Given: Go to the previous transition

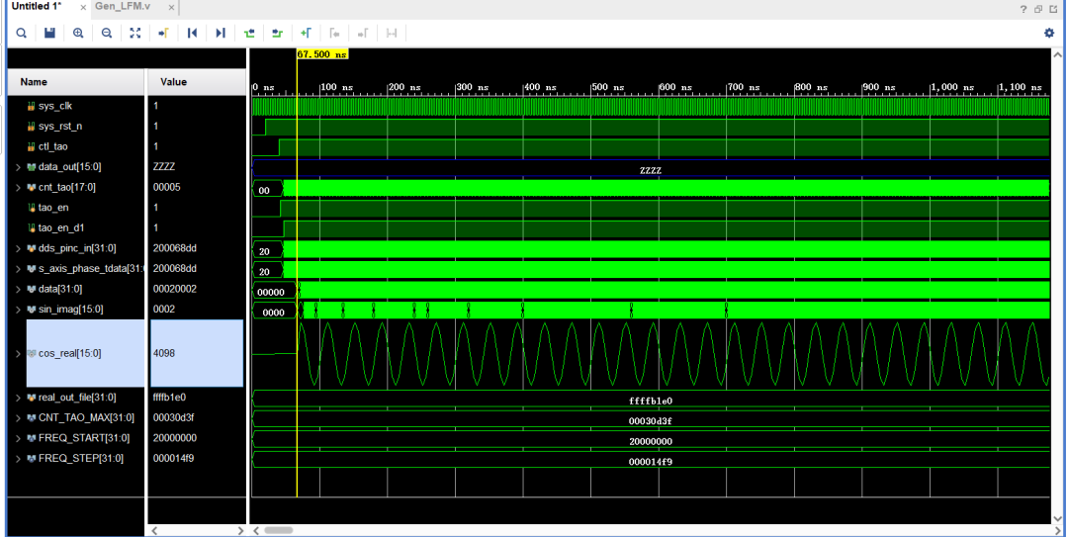Looking at the screenshot, I should click(249, 33).
